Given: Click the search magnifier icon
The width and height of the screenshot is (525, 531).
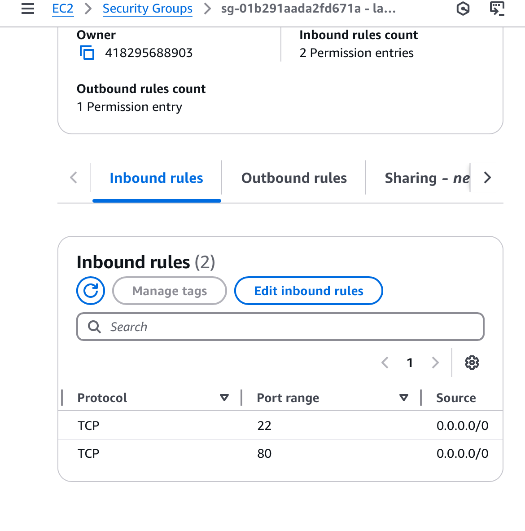Looking at the screenshot, I should click(94, 327).
